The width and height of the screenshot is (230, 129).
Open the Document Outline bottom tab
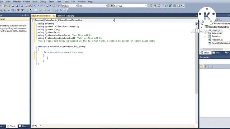23,126
